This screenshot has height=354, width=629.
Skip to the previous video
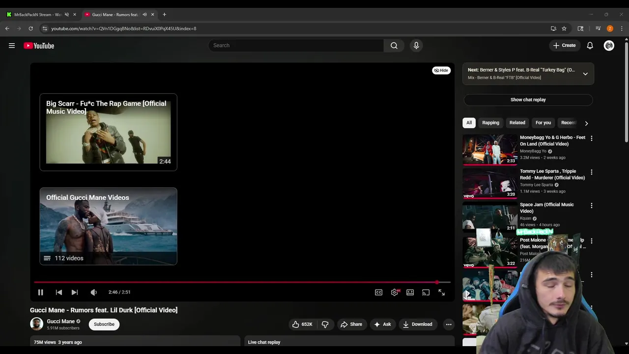click(58, 292)
